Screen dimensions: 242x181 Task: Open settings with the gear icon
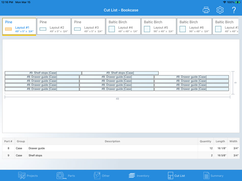tap(220, 10)
